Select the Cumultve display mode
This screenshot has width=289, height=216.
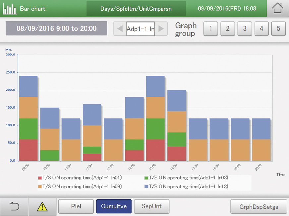(114, 207)
